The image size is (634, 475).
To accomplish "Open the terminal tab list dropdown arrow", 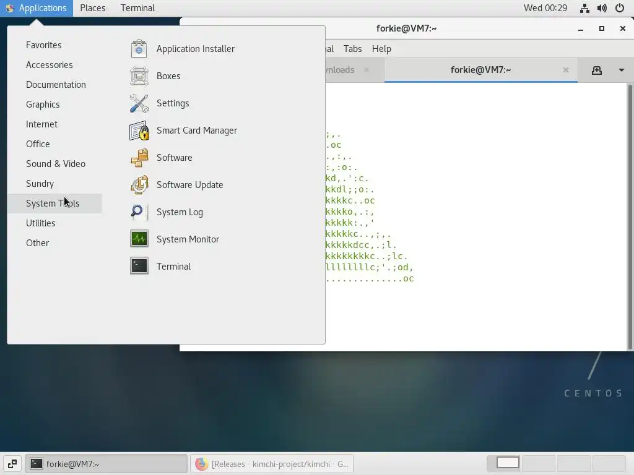I will click(x=622, y=71).
